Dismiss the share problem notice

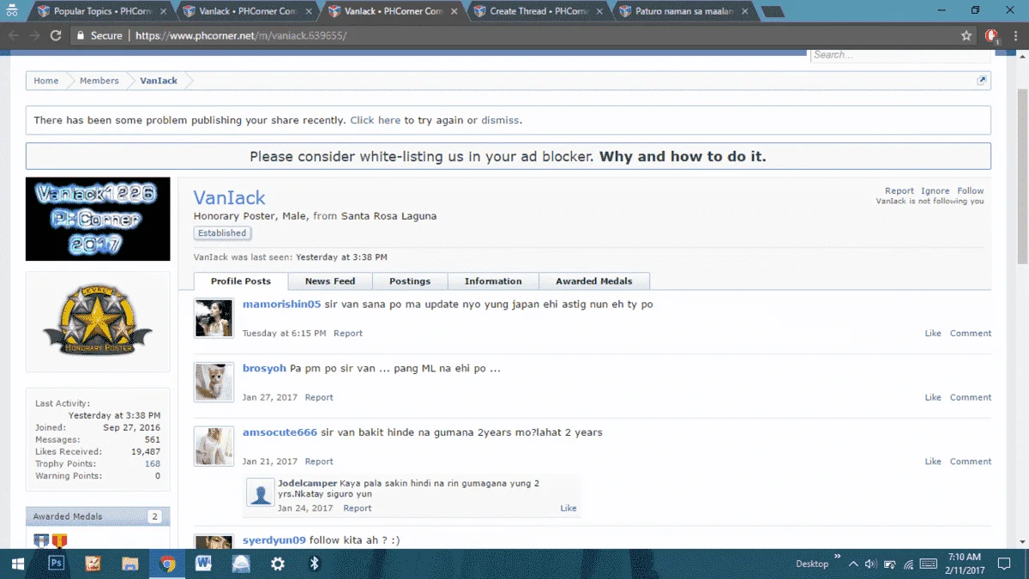tap(500, 120)
